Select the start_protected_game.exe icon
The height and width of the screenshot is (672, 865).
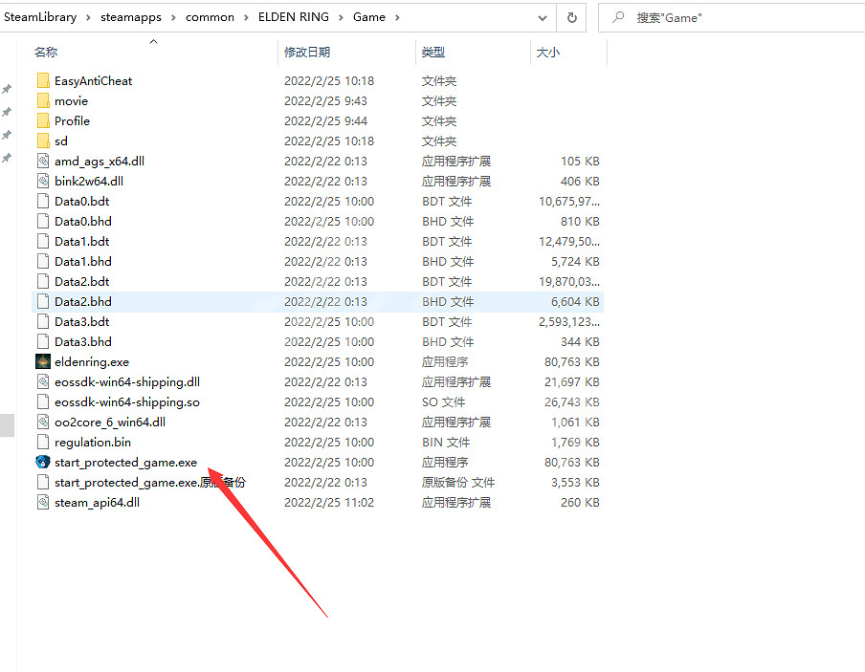pos(43,462)
